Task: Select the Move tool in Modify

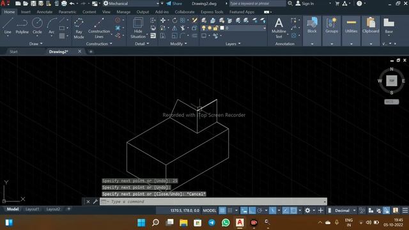Action: coord(163,20)
